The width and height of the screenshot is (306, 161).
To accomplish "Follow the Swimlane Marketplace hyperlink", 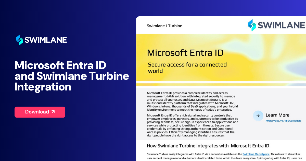I will pyautogui.click(x=257, y=154).
